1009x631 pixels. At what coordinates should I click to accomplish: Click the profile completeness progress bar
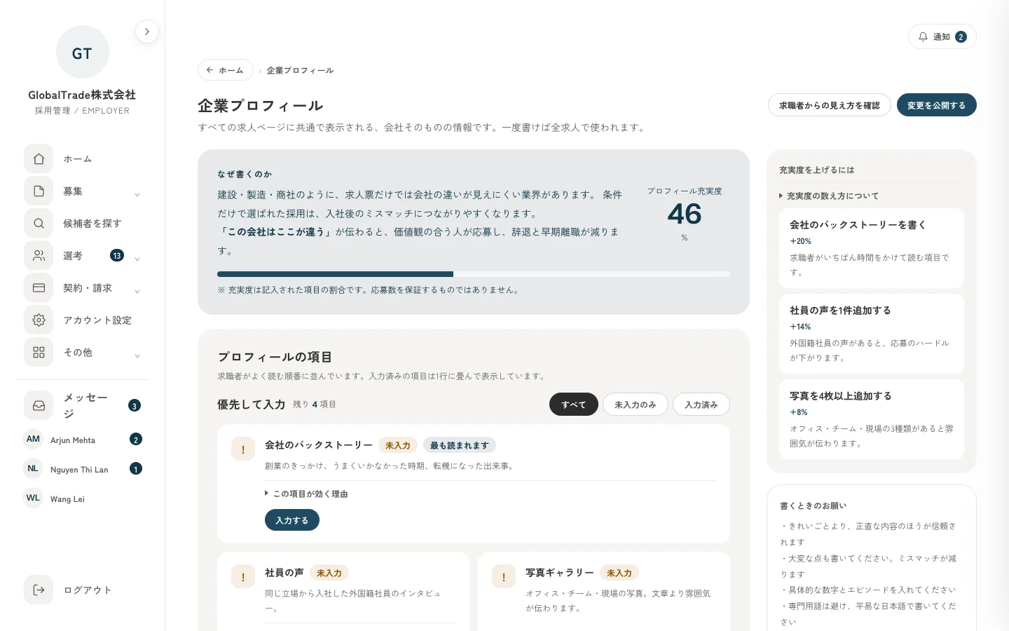(474, 274)
